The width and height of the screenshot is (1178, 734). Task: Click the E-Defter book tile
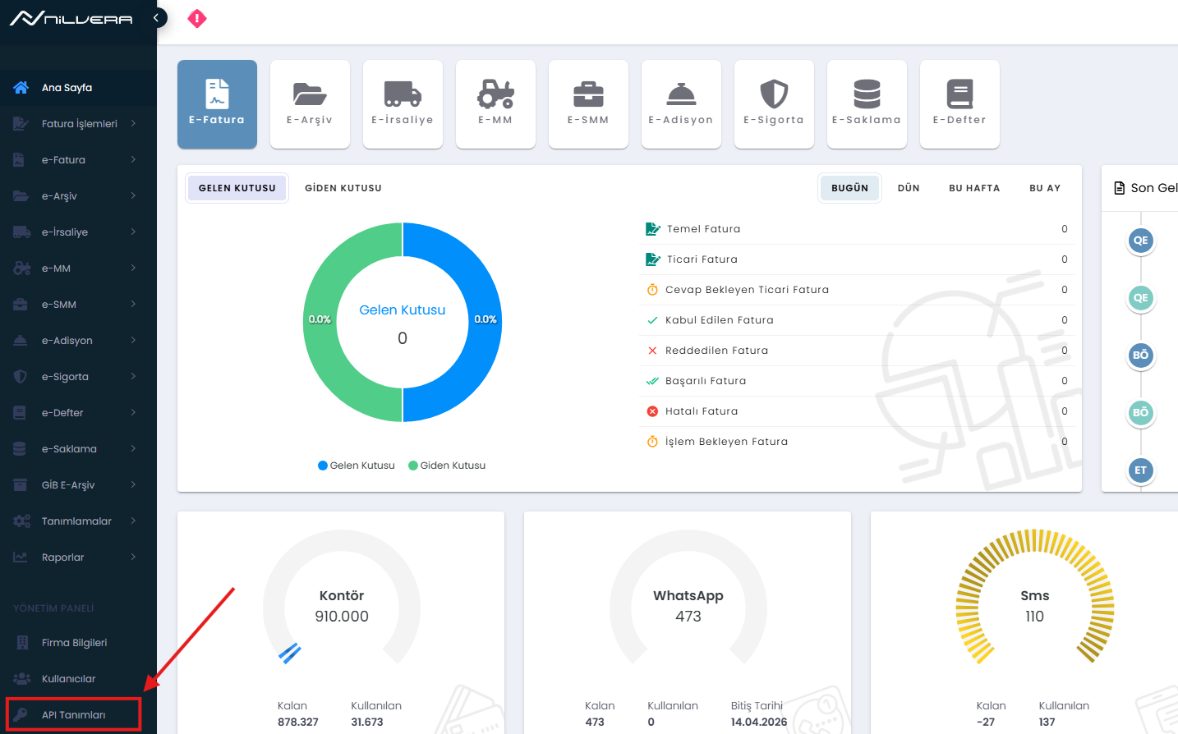(959, 104)
